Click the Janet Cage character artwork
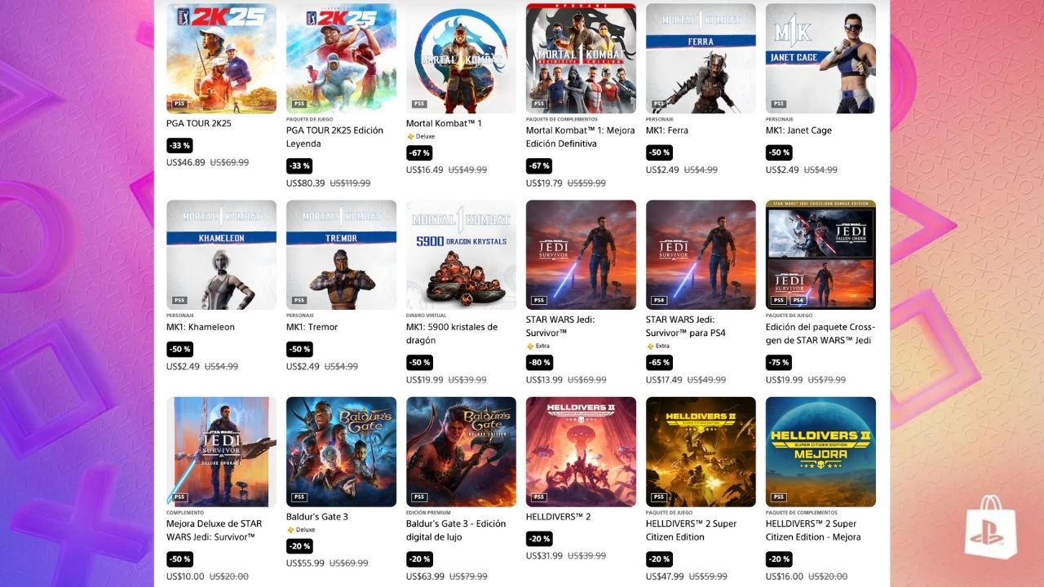The image size is (1044, 587). click(821, 58)
